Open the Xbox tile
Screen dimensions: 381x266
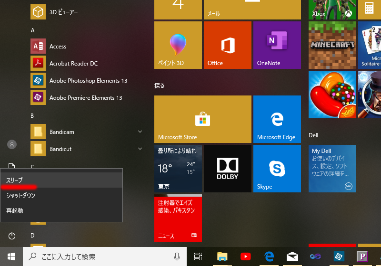332,9
